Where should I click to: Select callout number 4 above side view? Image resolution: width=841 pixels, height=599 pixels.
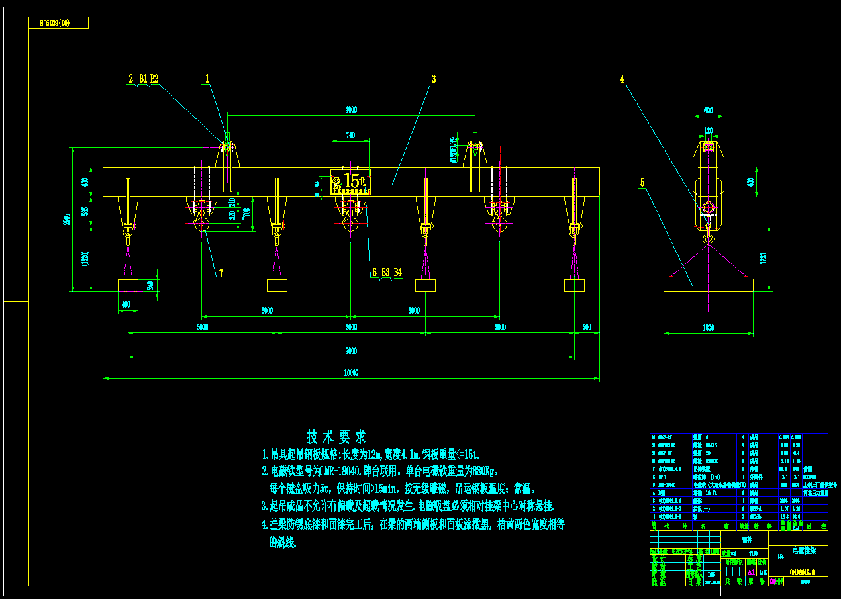[622, 79]
